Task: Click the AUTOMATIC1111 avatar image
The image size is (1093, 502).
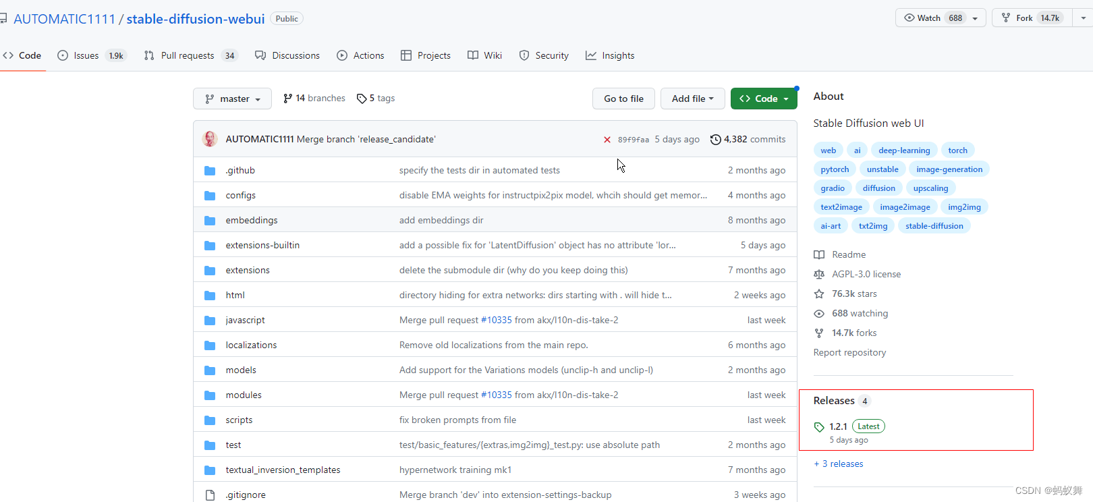Action: (x=210, y=139)
